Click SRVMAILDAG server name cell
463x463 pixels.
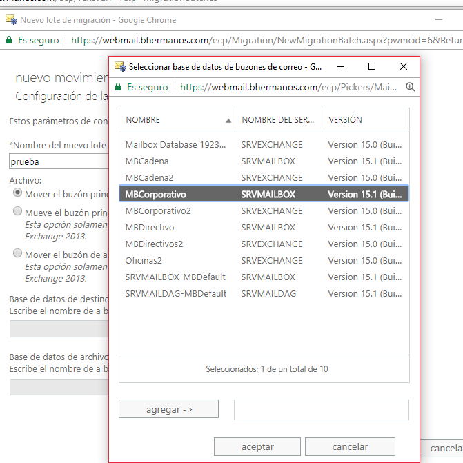tap(268, 293)
